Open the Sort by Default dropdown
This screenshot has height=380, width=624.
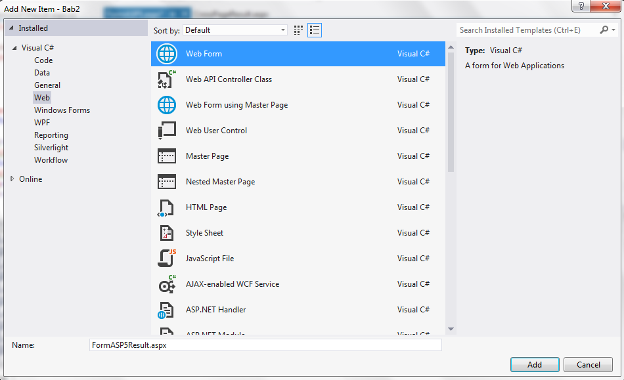(x=234, y=30)
